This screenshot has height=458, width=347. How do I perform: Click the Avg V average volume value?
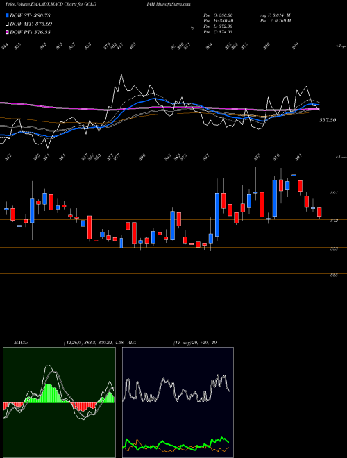click(283, 15)
